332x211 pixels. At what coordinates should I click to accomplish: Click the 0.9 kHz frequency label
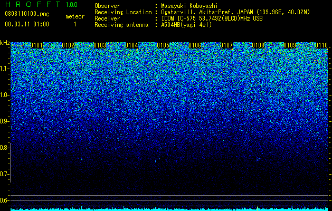pos(5,121)
